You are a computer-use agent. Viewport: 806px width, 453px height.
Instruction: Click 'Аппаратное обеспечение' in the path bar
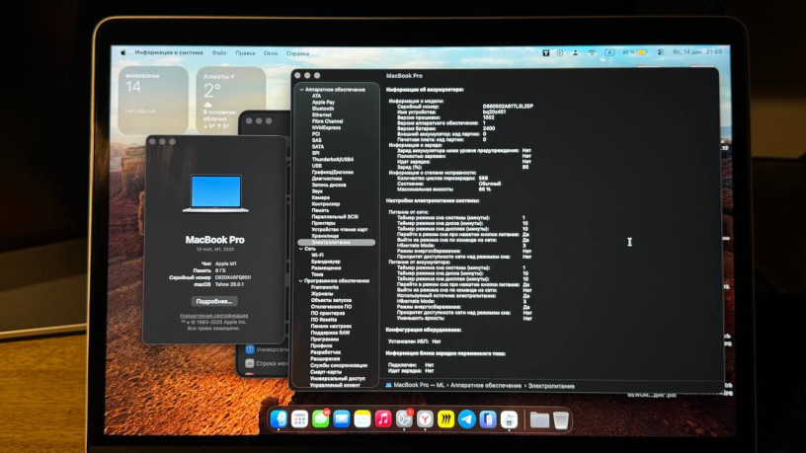486,385
